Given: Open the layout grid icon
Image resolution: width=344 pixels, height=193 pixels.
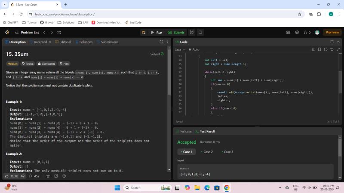Looking at the screenshot, I should (x=288, y=32).
